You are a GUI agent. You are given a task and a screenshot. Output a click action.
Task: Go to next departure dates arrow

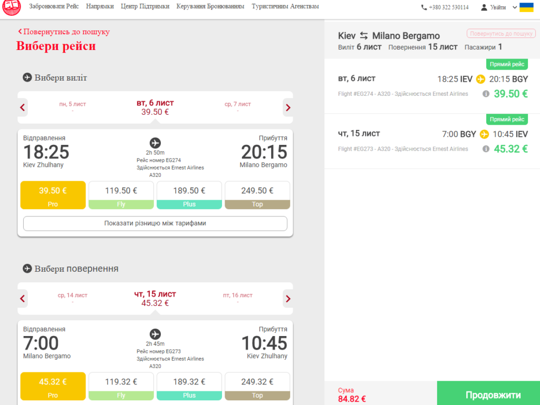[288, 107]
